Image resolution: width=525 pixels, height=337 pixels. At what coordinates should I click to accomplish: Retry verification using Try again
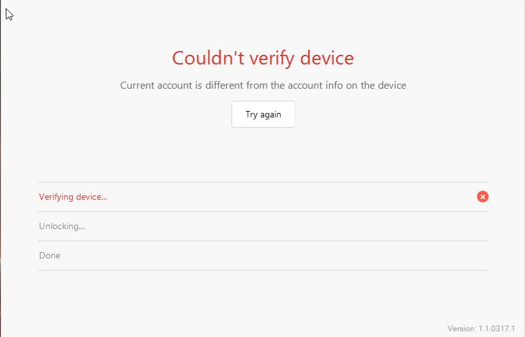tap(263, 115)
